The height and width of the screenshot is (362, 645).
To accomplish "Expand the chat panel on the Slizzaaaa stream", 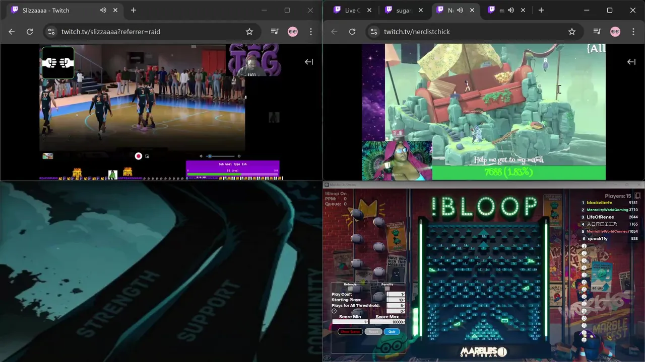I will point(309,62).
